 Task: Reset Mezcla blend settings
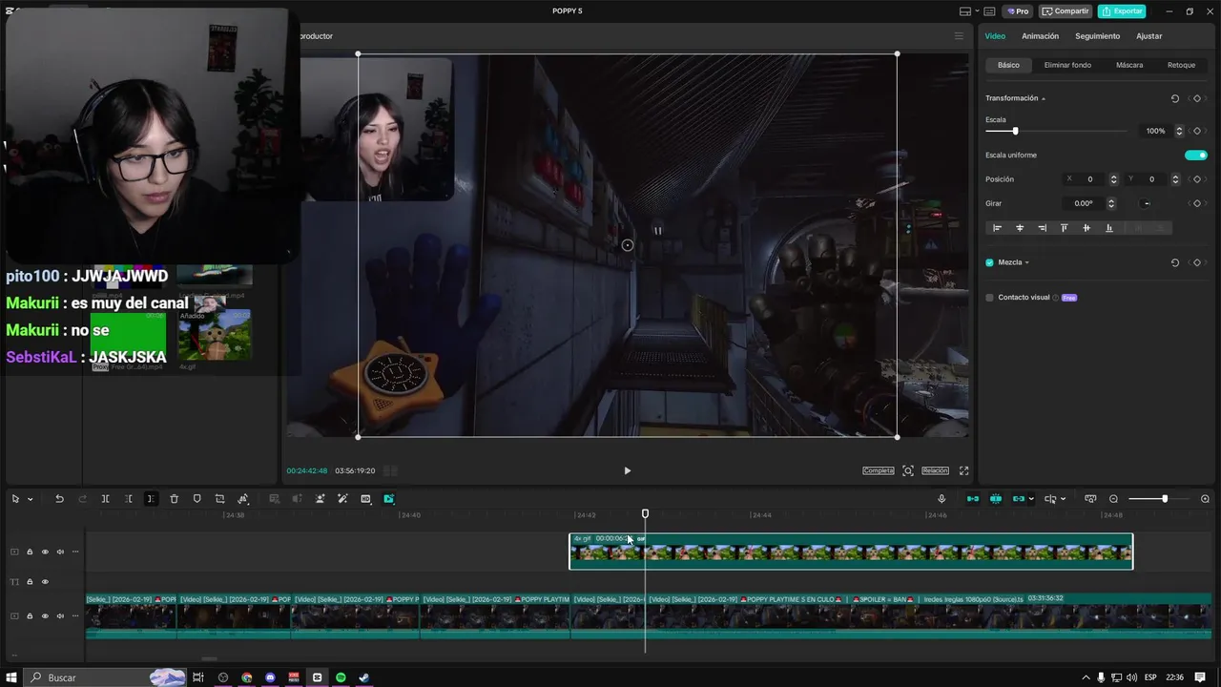(1174, 262)
